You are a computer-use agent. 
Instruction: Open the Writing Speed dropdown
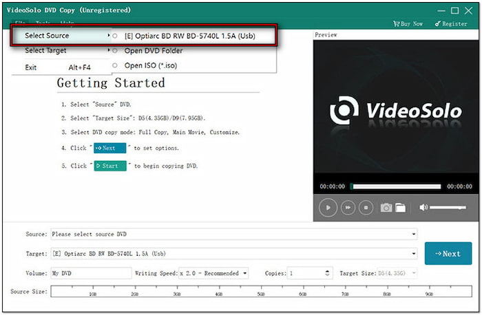pyautogui.click(x=244, y=273)
